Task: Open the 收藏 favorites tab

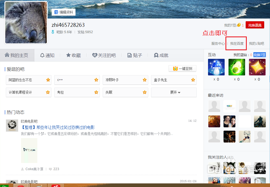Action: pyautogui.click(x=74, y=55)
